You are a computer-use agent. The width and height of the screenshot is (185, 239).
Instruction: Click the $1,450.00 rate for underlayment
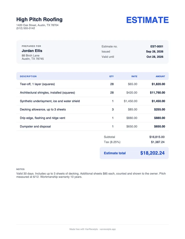click(130, 101)
